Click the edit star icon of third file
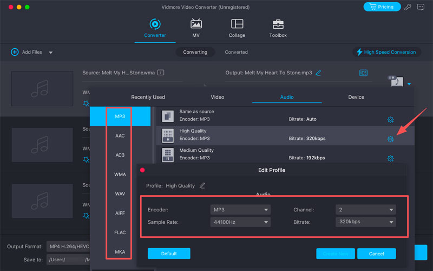 pos(86,216)
